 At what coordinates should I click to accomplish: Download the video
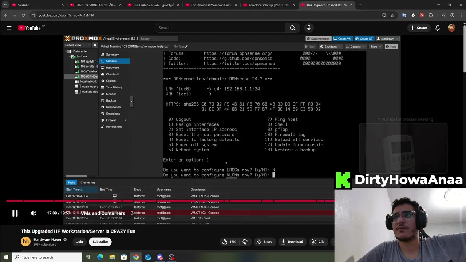pyautogui.click(x=292, y=242)
